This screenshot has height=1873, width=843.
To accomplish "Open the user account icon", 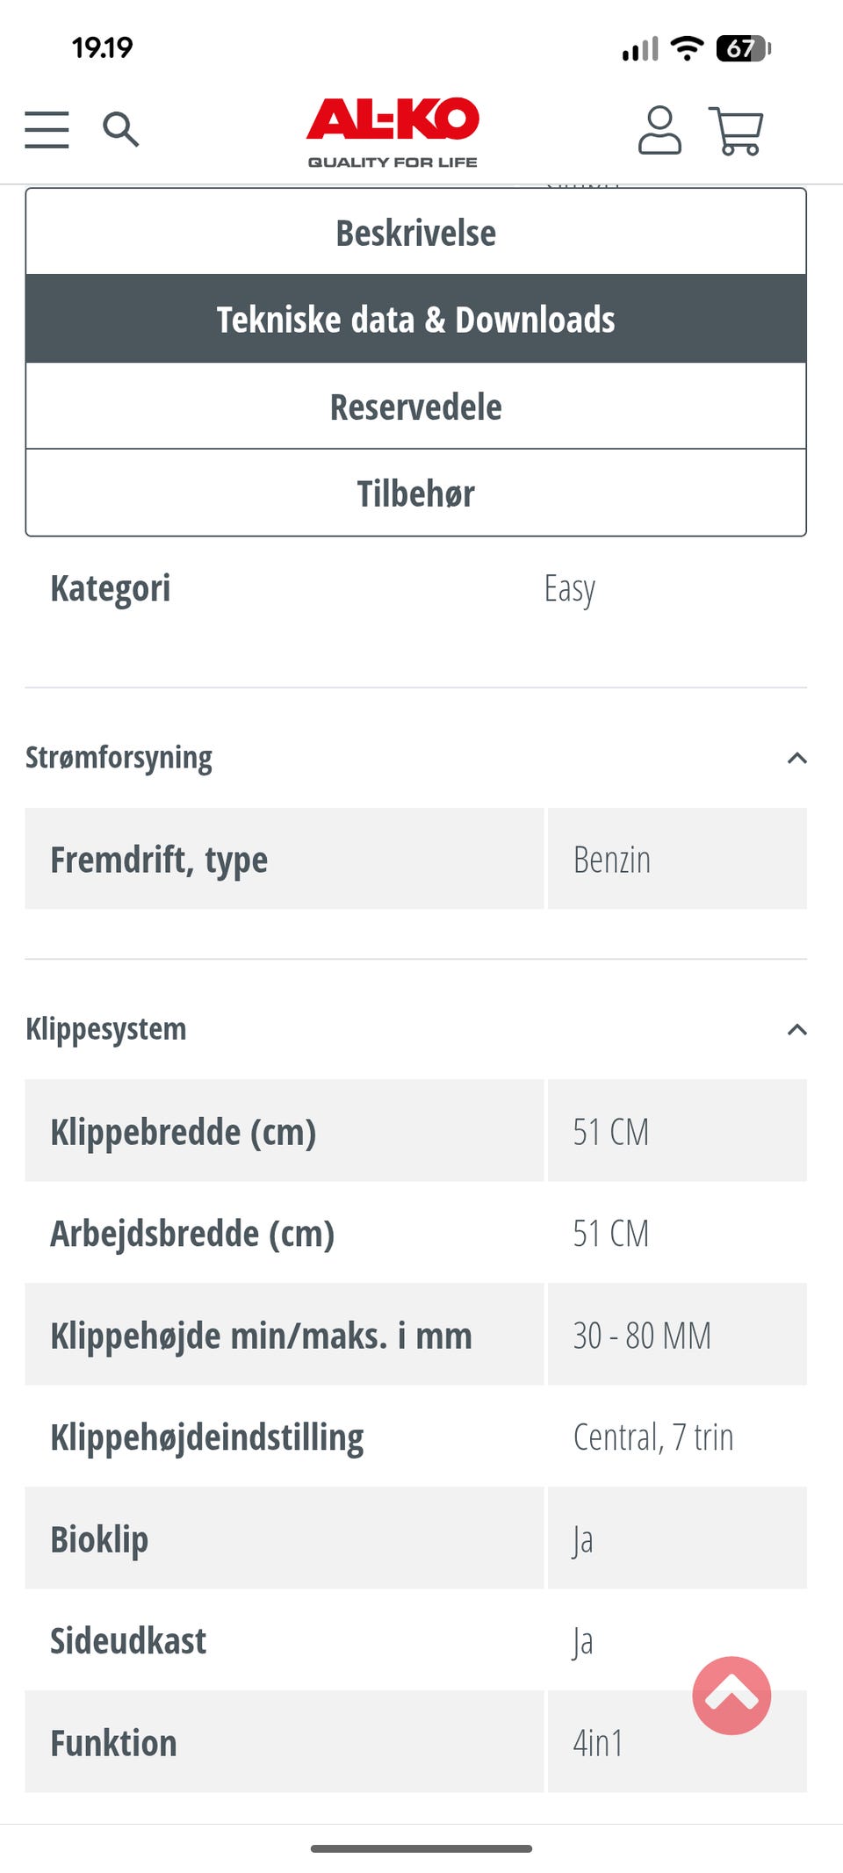I will pyautogui.click(x=659, y=131).
